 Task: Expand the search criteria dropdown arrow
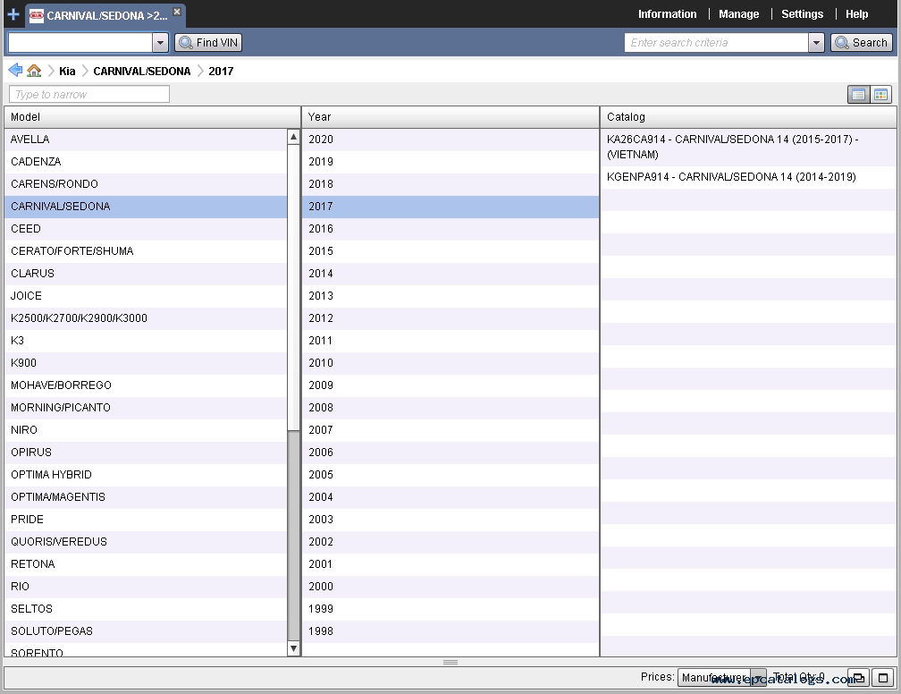coord(817,43)
